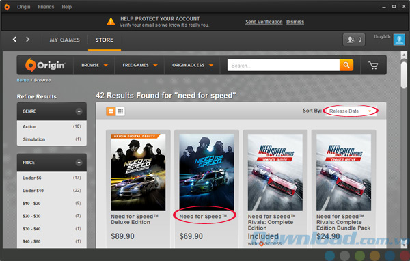Click the account warning triangle icon
Image resolution: width=410 pixels, height=261 pixels.
tap(111, 21)
